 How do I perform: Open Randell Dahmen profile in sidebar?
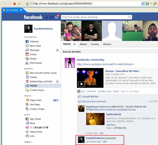(43, 29)
